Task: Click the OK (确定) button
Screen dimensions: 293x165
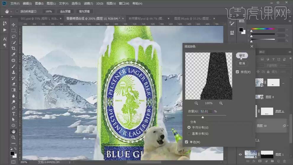Action: pyautogui.click(x=242, y=55)
